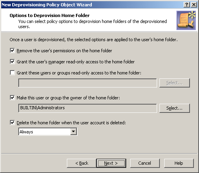Click the question mark help icon in title bar
Image resolution: width=199 pixels, height=173 pixels.
pyautogui.click(x=187, y=5)
